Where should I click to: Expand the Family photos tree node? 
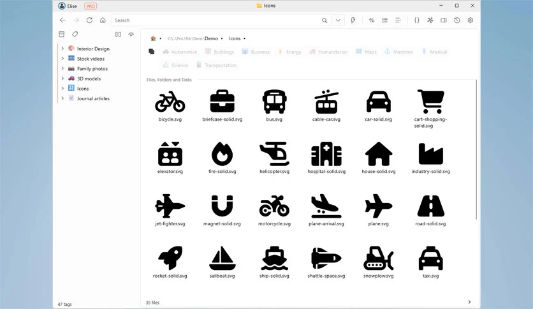62,68
